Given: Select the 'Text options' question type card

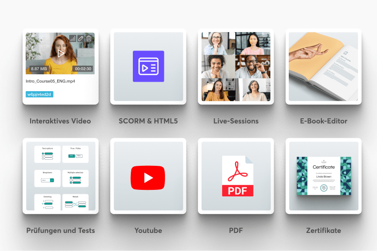Looking at the screenshot, I should pos(47,154).
